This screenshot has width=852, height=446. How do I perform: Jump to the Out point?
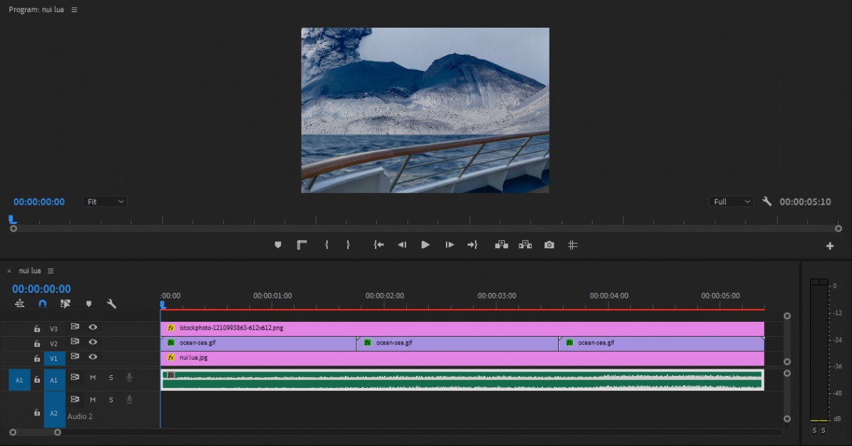tap(472, 245)
